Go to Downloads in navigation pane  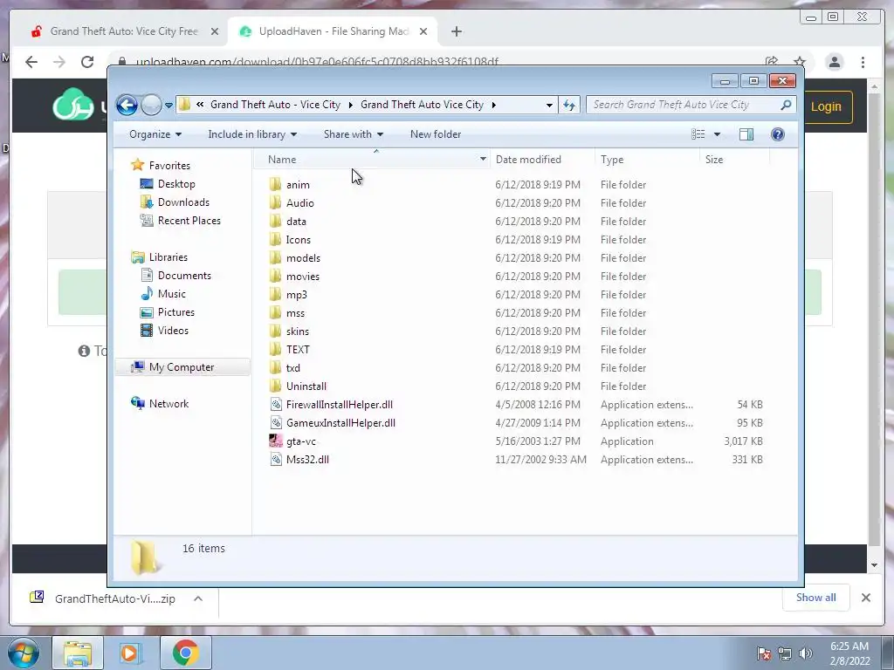point(183,202)
